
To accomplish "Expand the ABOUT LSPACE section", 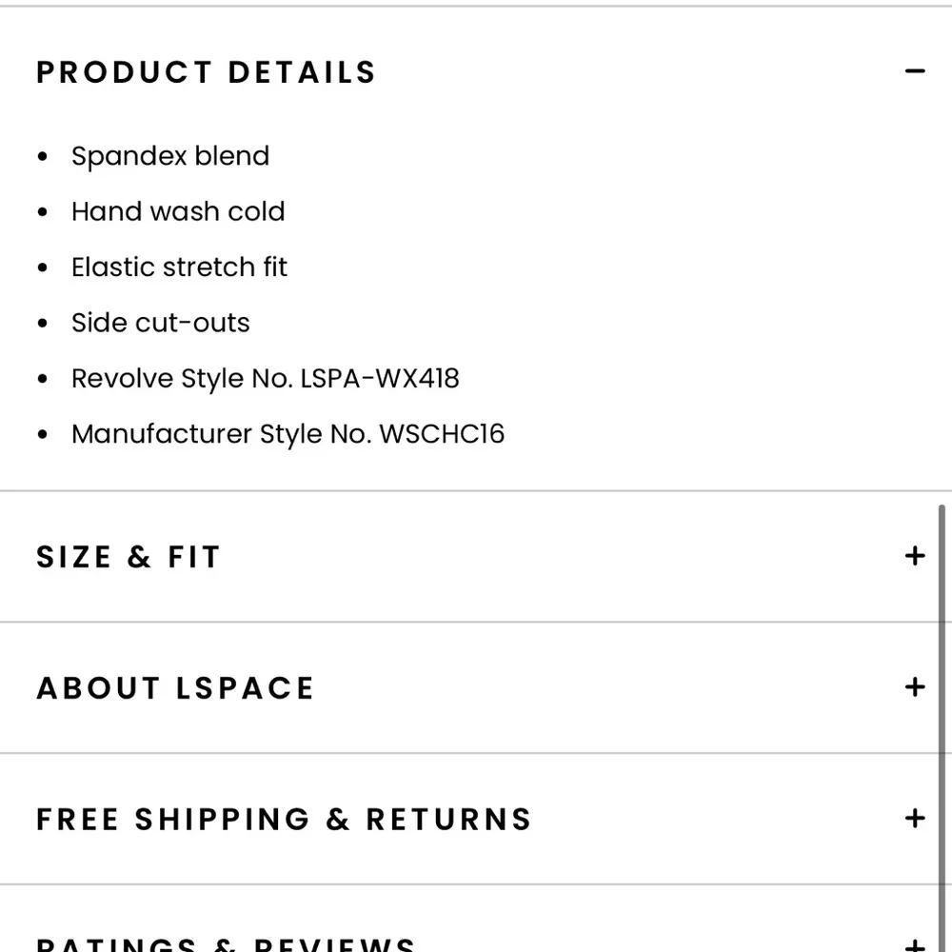I will click(x=176, y=687).
